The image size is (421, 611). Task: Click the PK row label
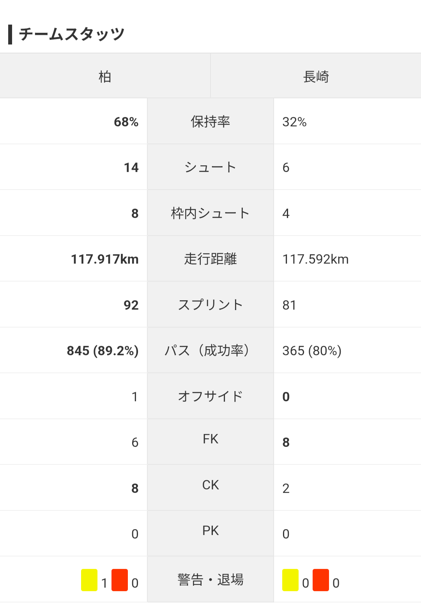coord(210,531)
